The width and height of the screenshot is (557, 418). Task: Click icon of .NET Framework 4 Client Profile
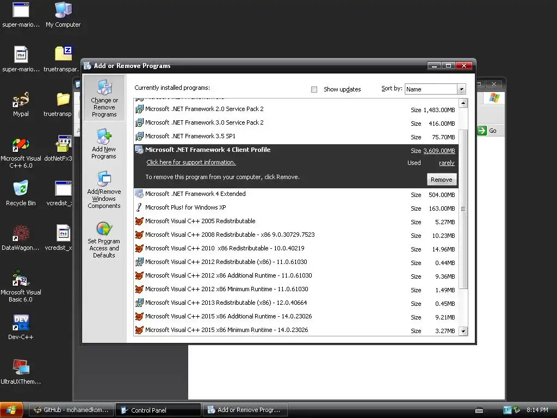click(x=139, y=150)
